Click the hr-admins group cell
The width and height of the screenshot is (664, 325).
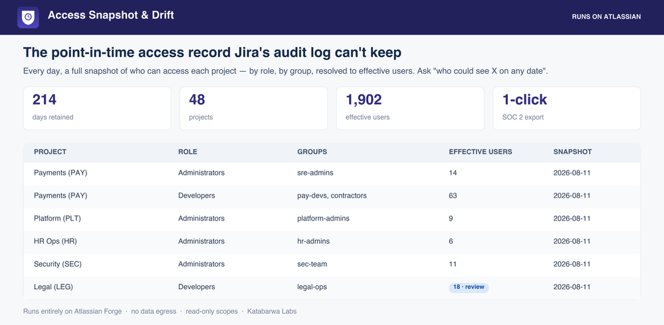tap(313, 242)
